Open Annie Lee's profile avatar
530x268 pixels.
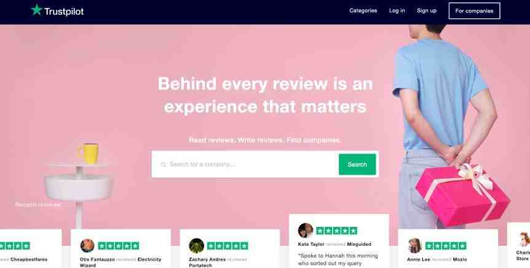coord(415,245)
